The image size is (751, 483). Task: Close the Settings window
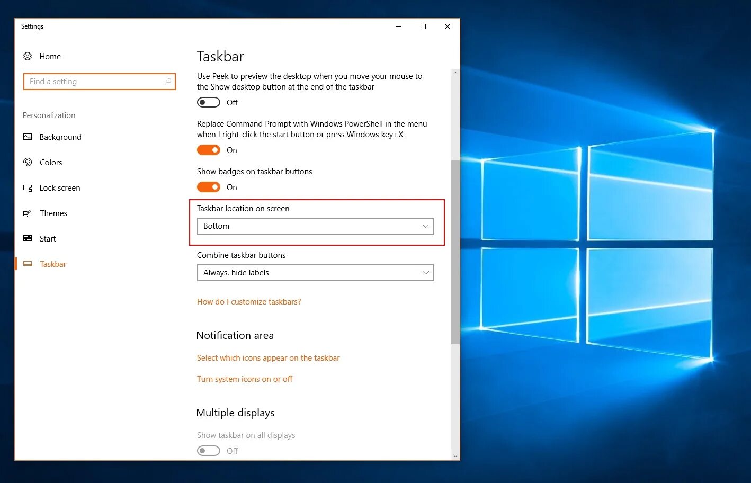(x=448, y=26)
